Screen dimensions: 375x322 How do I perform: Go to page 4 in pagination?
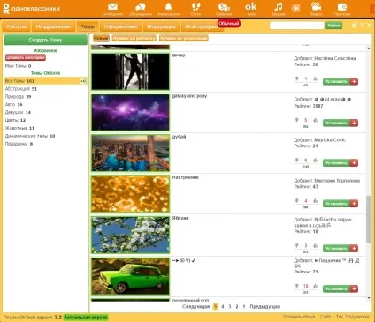223,306
